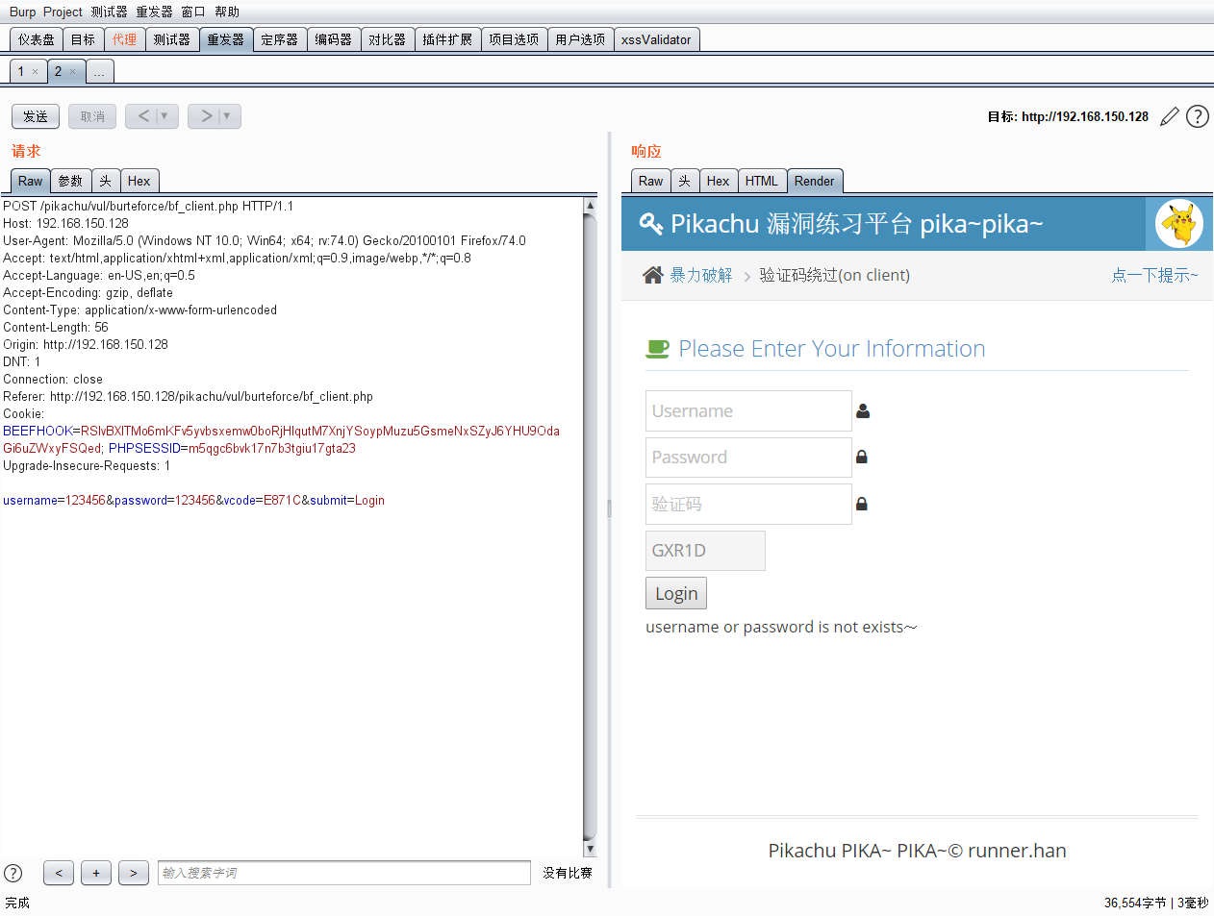This screenshot has height=916, width=1214.
Task: Open the 测试器 menu in the menu bar
Action: 110,12
